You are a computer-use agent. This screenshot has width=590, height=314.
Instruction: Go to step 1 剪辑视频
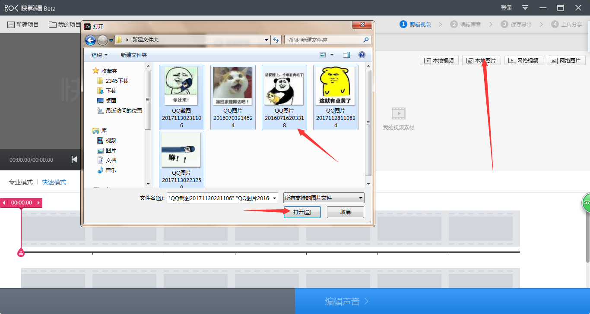click(415, 24)
